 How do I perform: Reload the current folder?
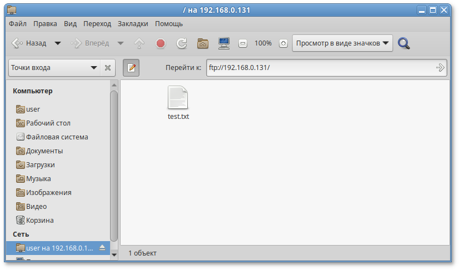[181, 43]
